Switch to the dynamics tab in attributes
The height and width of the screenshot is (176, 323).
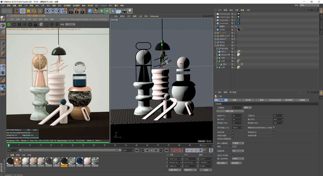point(248,100)
